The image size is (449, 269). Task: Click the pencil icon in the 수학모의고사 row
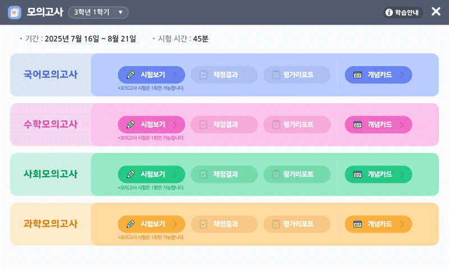(131, 124)
